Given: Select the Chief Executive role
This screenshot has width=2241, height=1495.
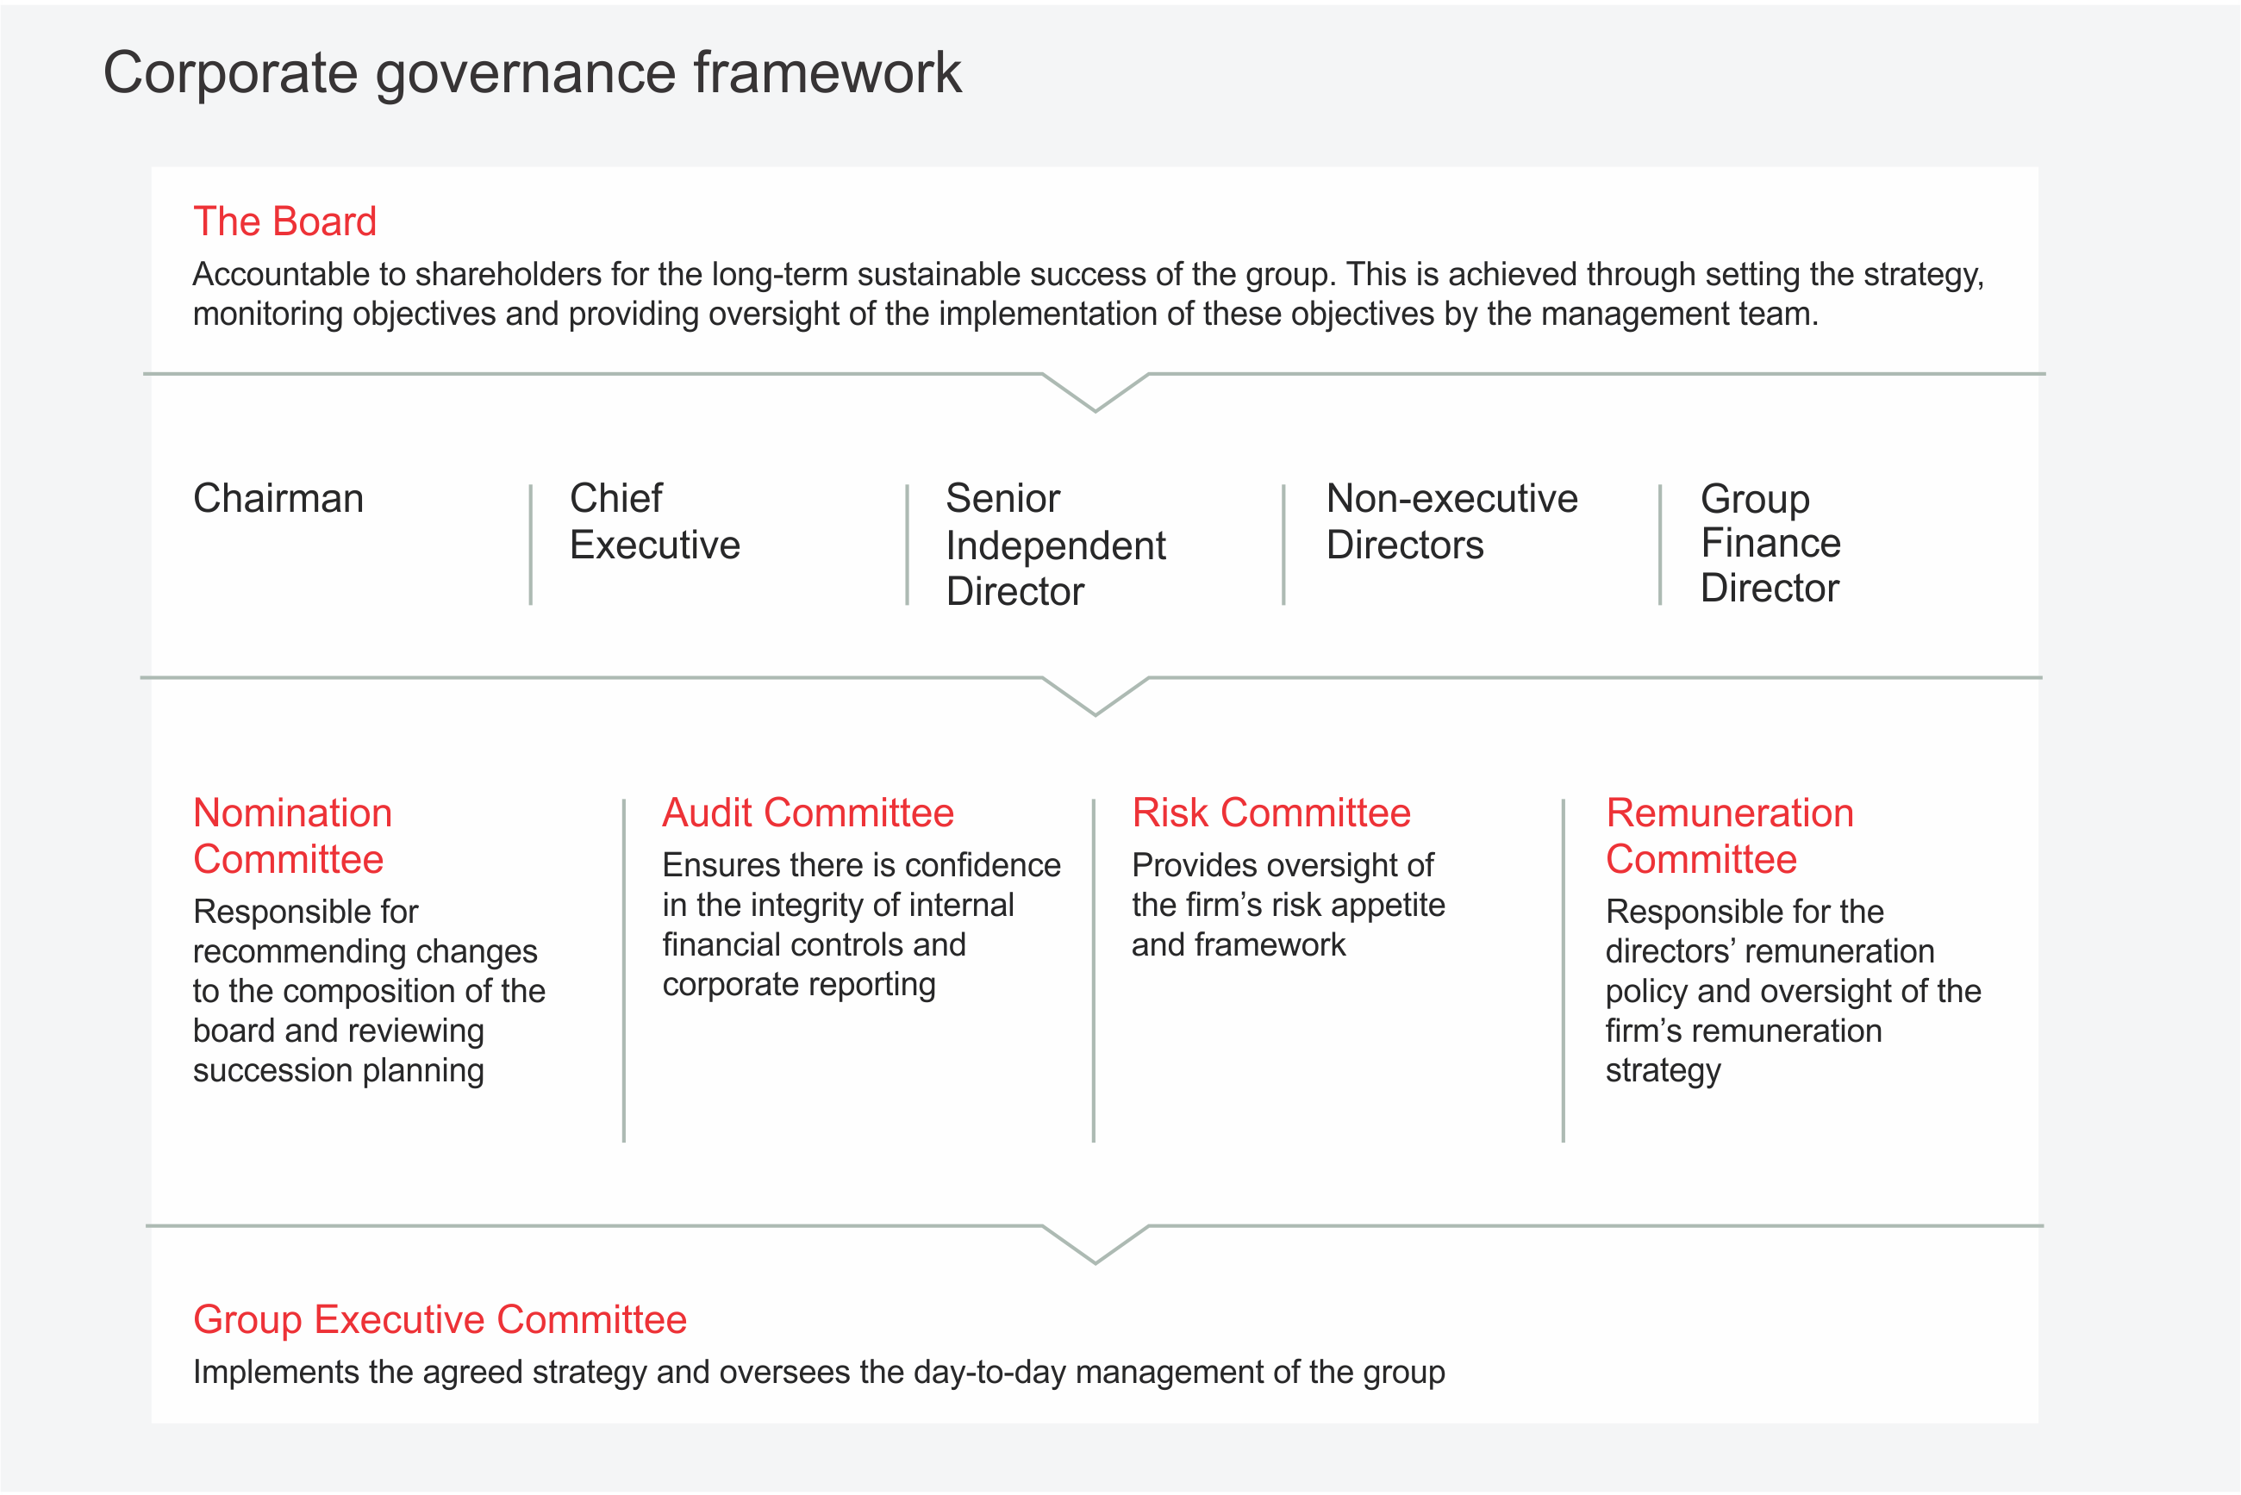Looking at the screenshot, I should pyautogui.click(x=654, y=521).
